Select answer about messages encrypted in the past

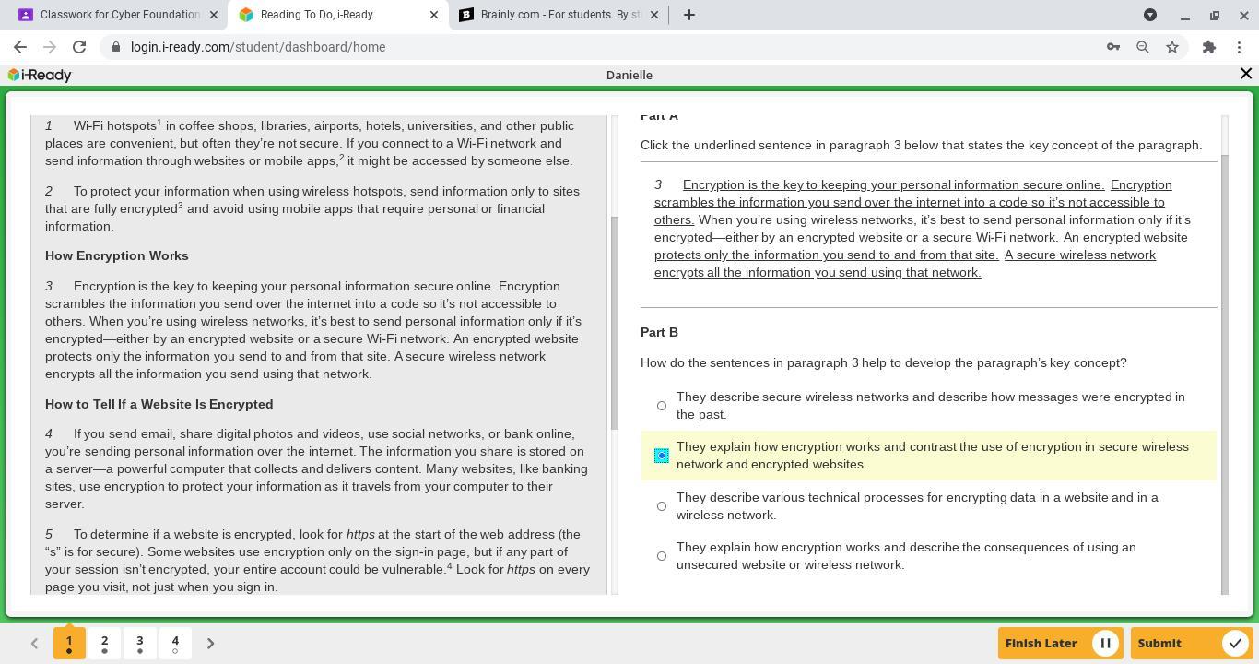pos(662,406)
